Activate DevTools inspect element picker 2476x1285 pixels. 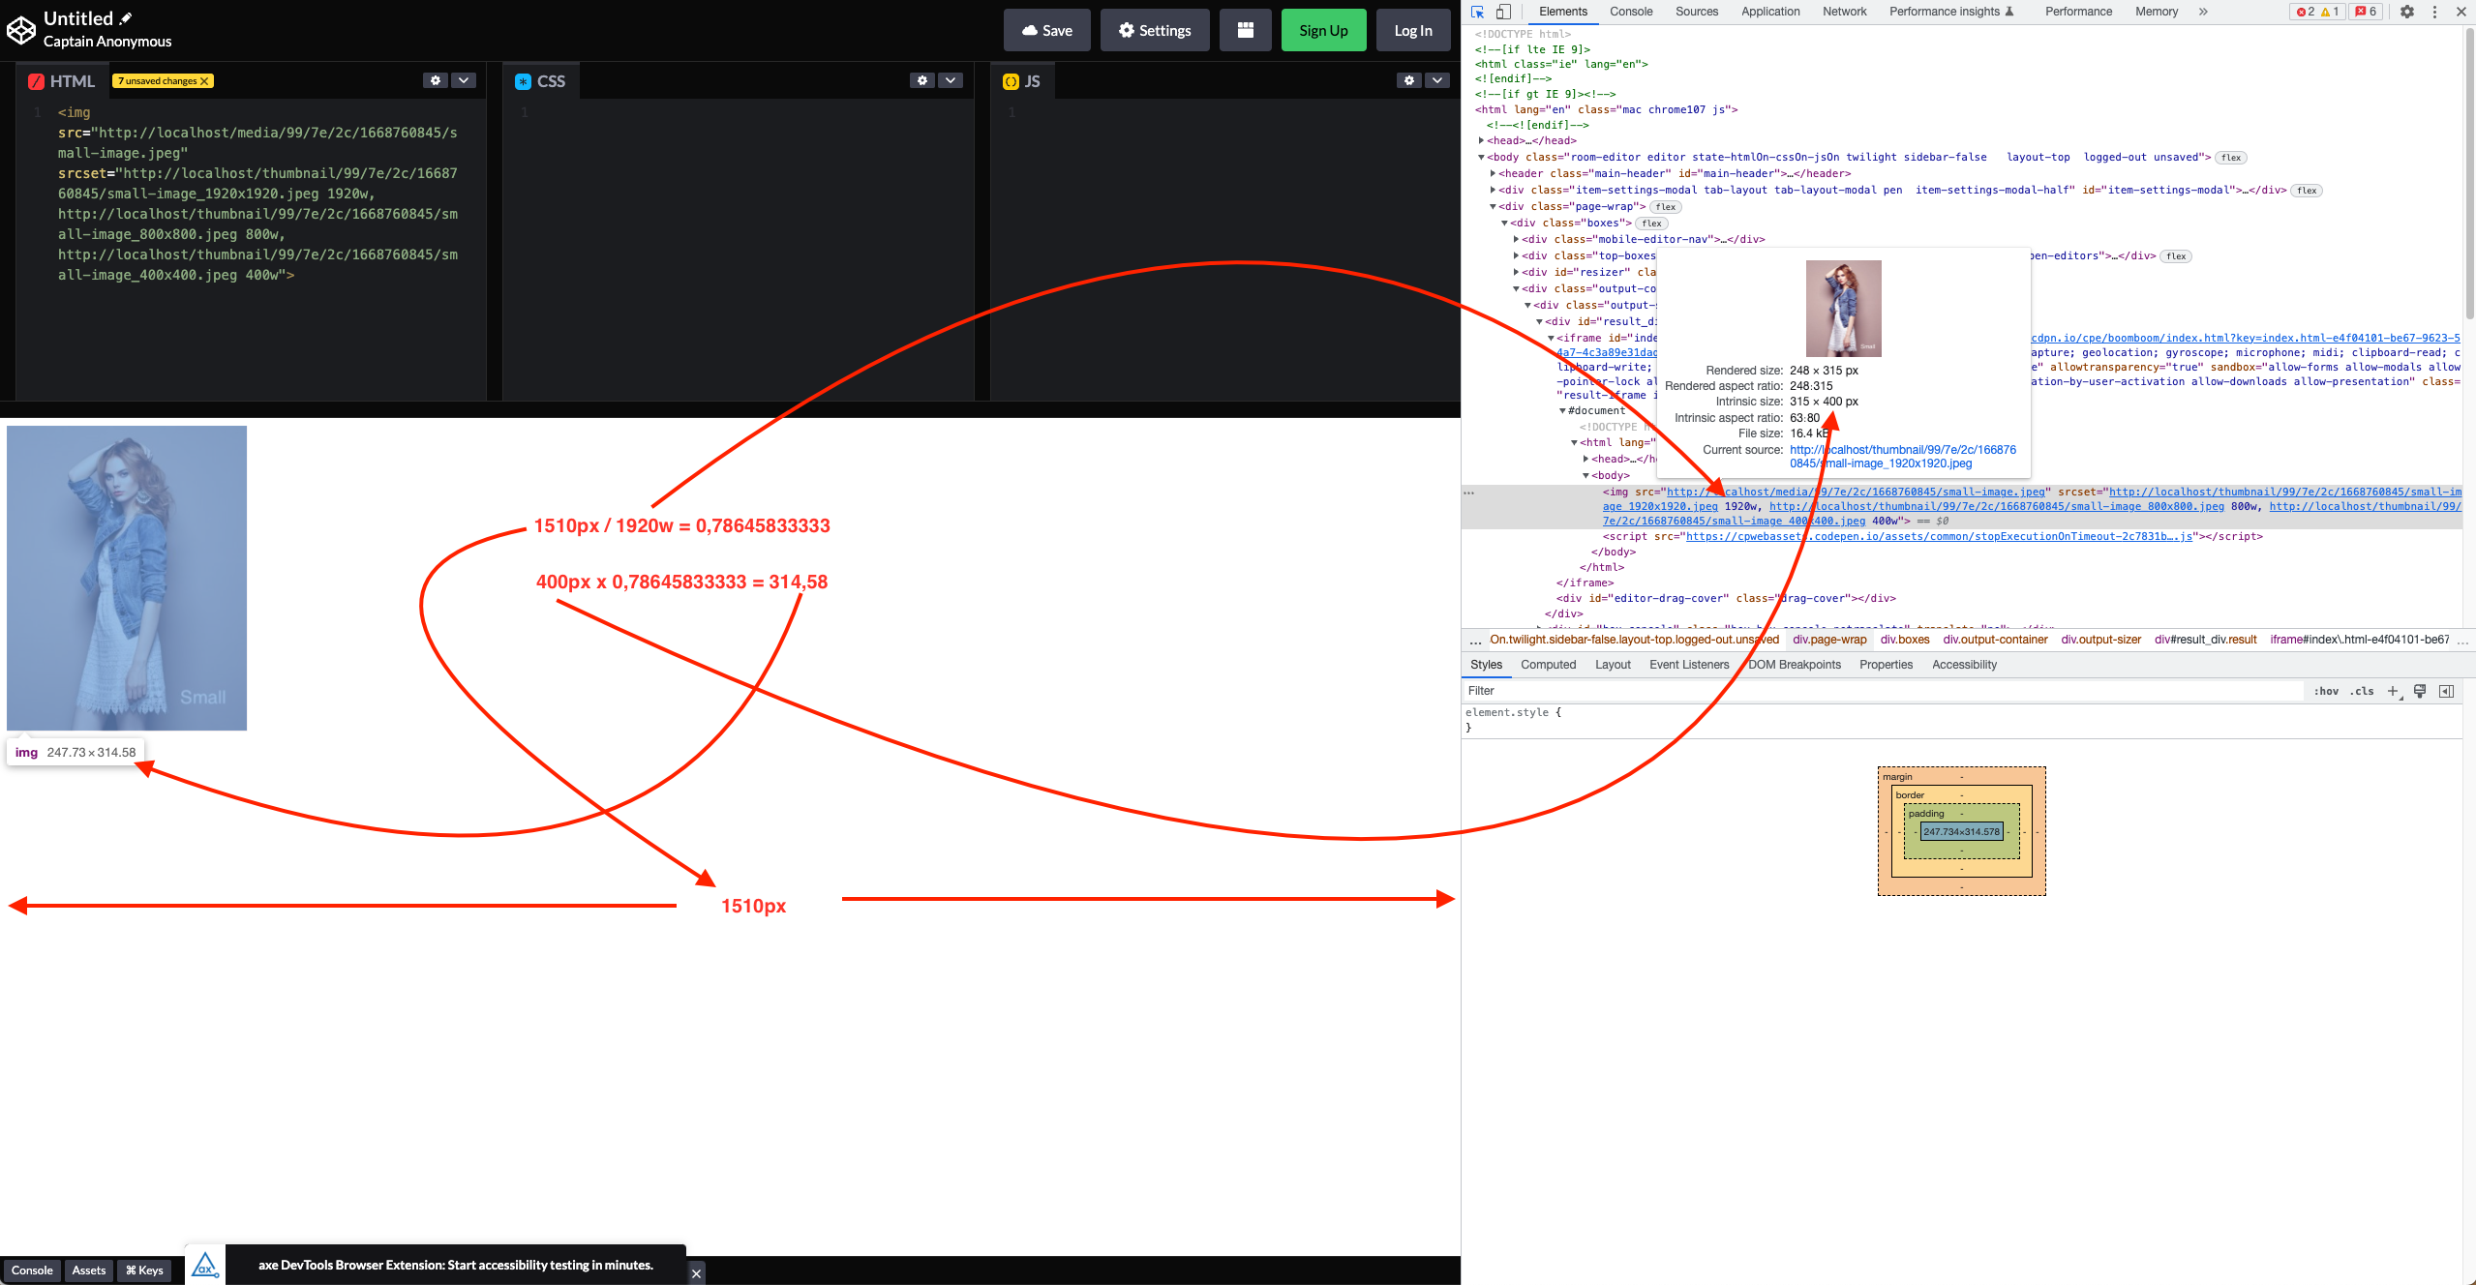(1478, 12)
